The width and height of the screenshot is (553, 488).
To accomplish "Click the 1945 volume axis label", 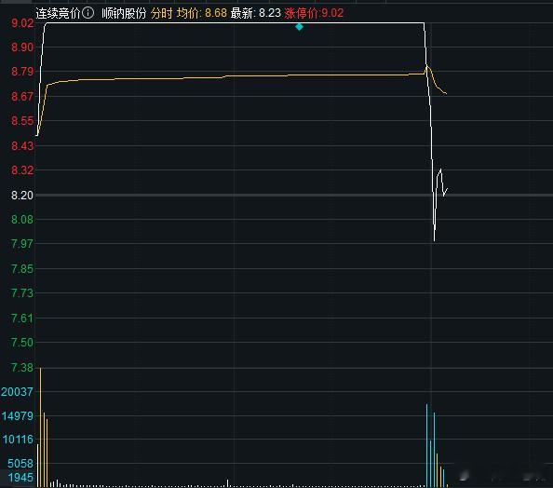I will 20,478.
